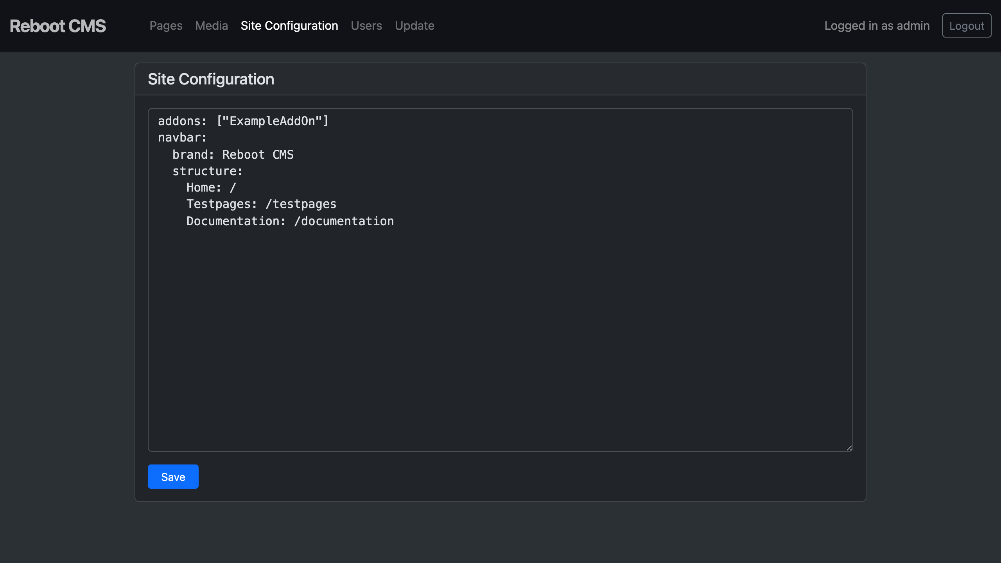Click the Reboot CMS brand logo
The width and height of the screenshot is (1001, 563).
[57, 26]
